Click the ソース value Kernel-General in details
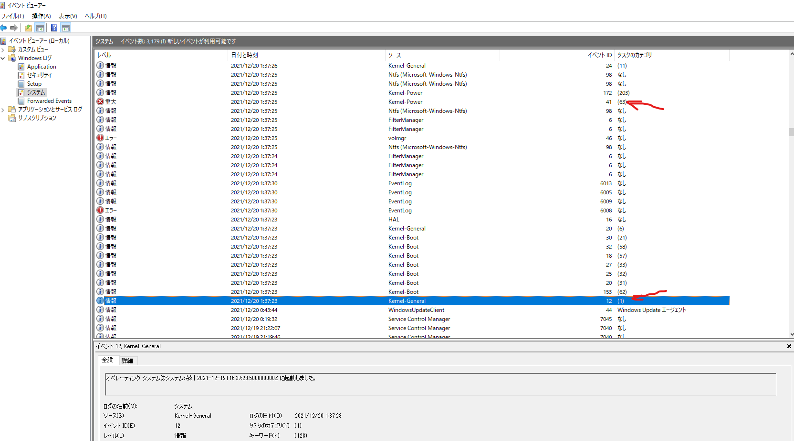The image size is (794, 441). [x=193, y=416]
